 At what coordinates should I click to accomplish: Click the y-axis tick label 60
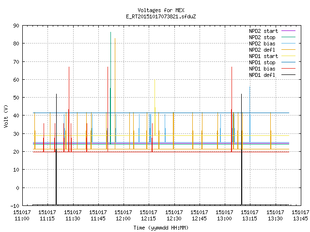(16, 80)
